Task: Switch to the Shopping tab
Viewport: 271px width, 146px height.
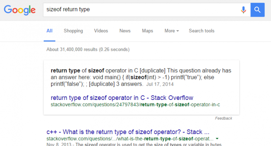Action: [73, 31]
